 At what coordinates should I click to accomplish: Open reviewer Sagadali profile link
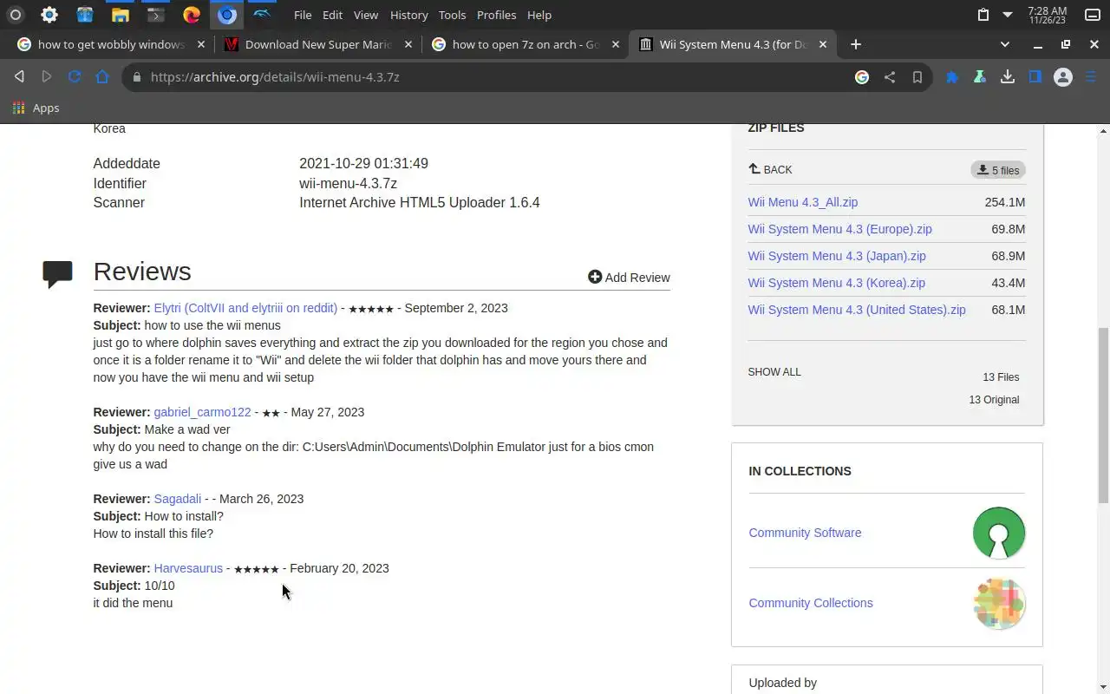click(178, 499)
